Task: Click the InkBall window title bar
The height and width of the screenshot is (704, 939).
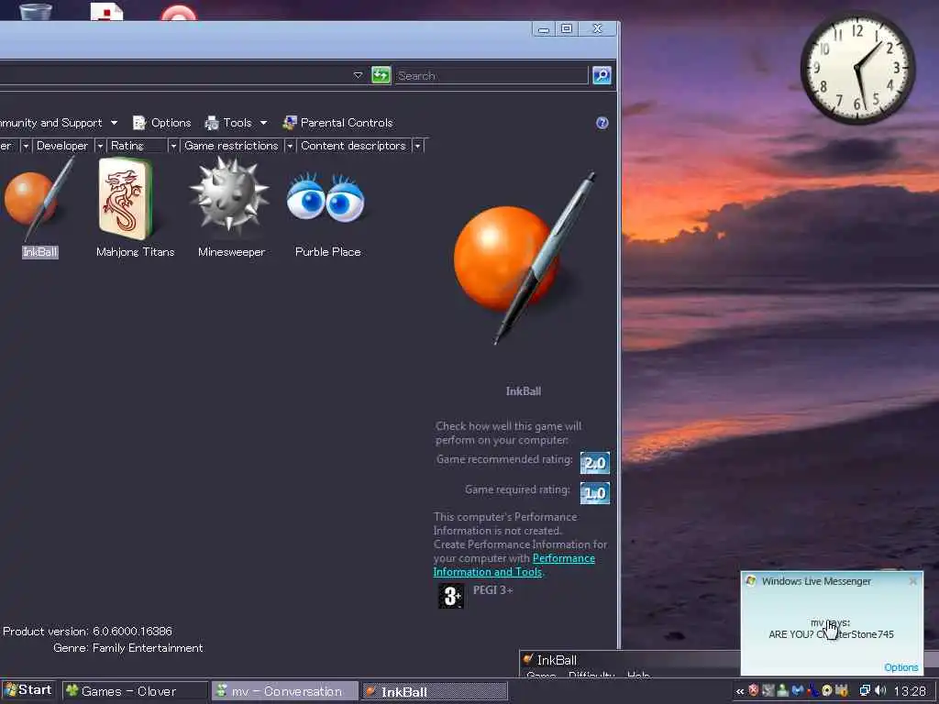Action: 629,660
